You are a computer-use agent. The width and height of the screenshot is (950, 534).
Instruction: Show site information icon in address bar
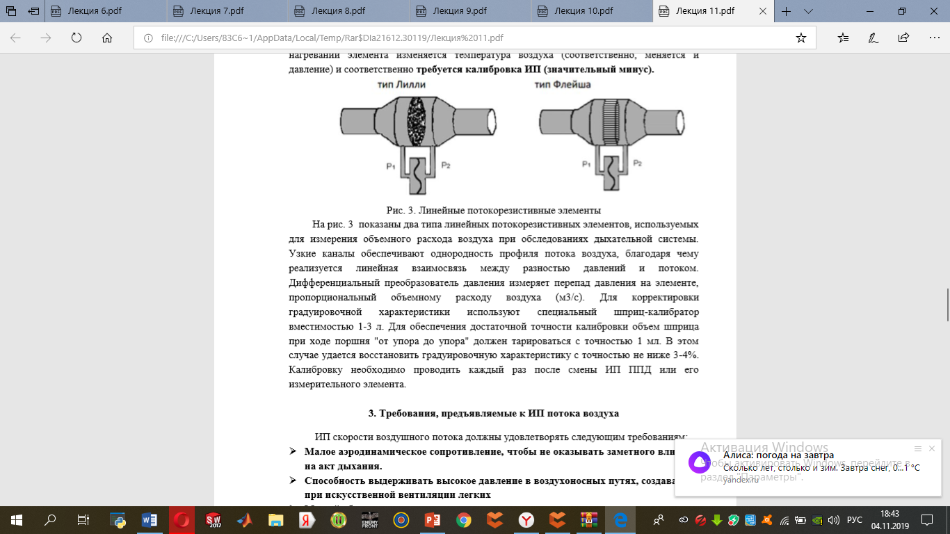tap(148, 38)
